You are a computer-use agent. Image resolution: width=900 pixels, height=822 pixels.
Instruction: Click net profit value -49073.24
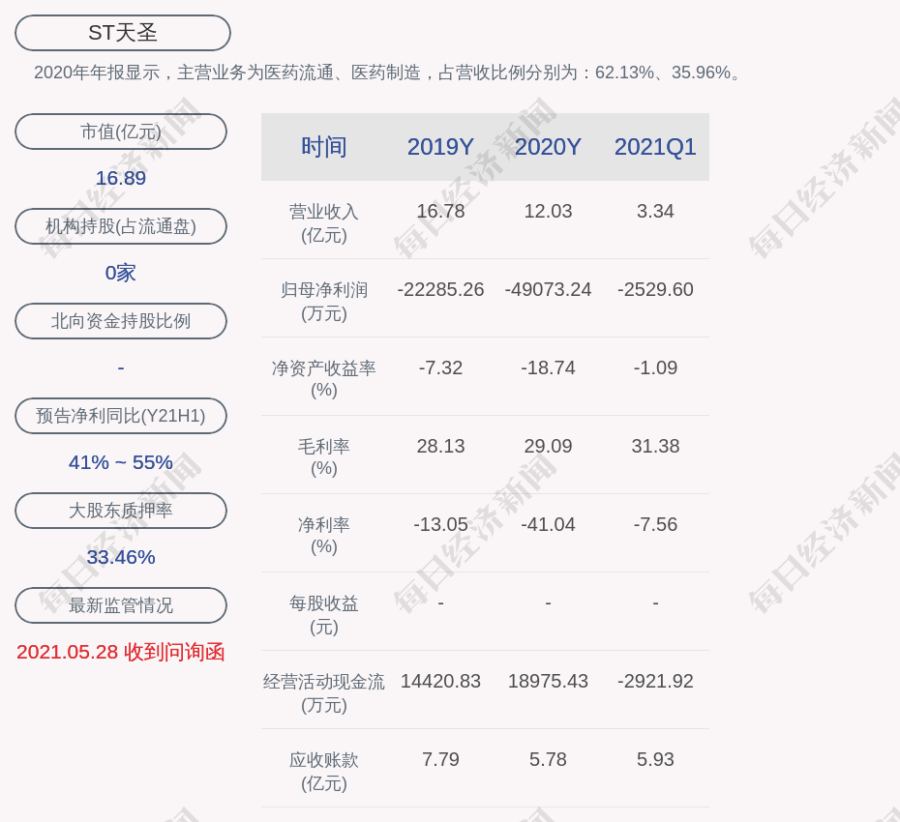(x=548, y=289)
